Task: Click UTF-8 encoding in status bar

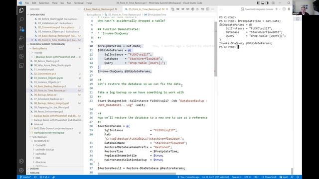Action: click(247, 177)
